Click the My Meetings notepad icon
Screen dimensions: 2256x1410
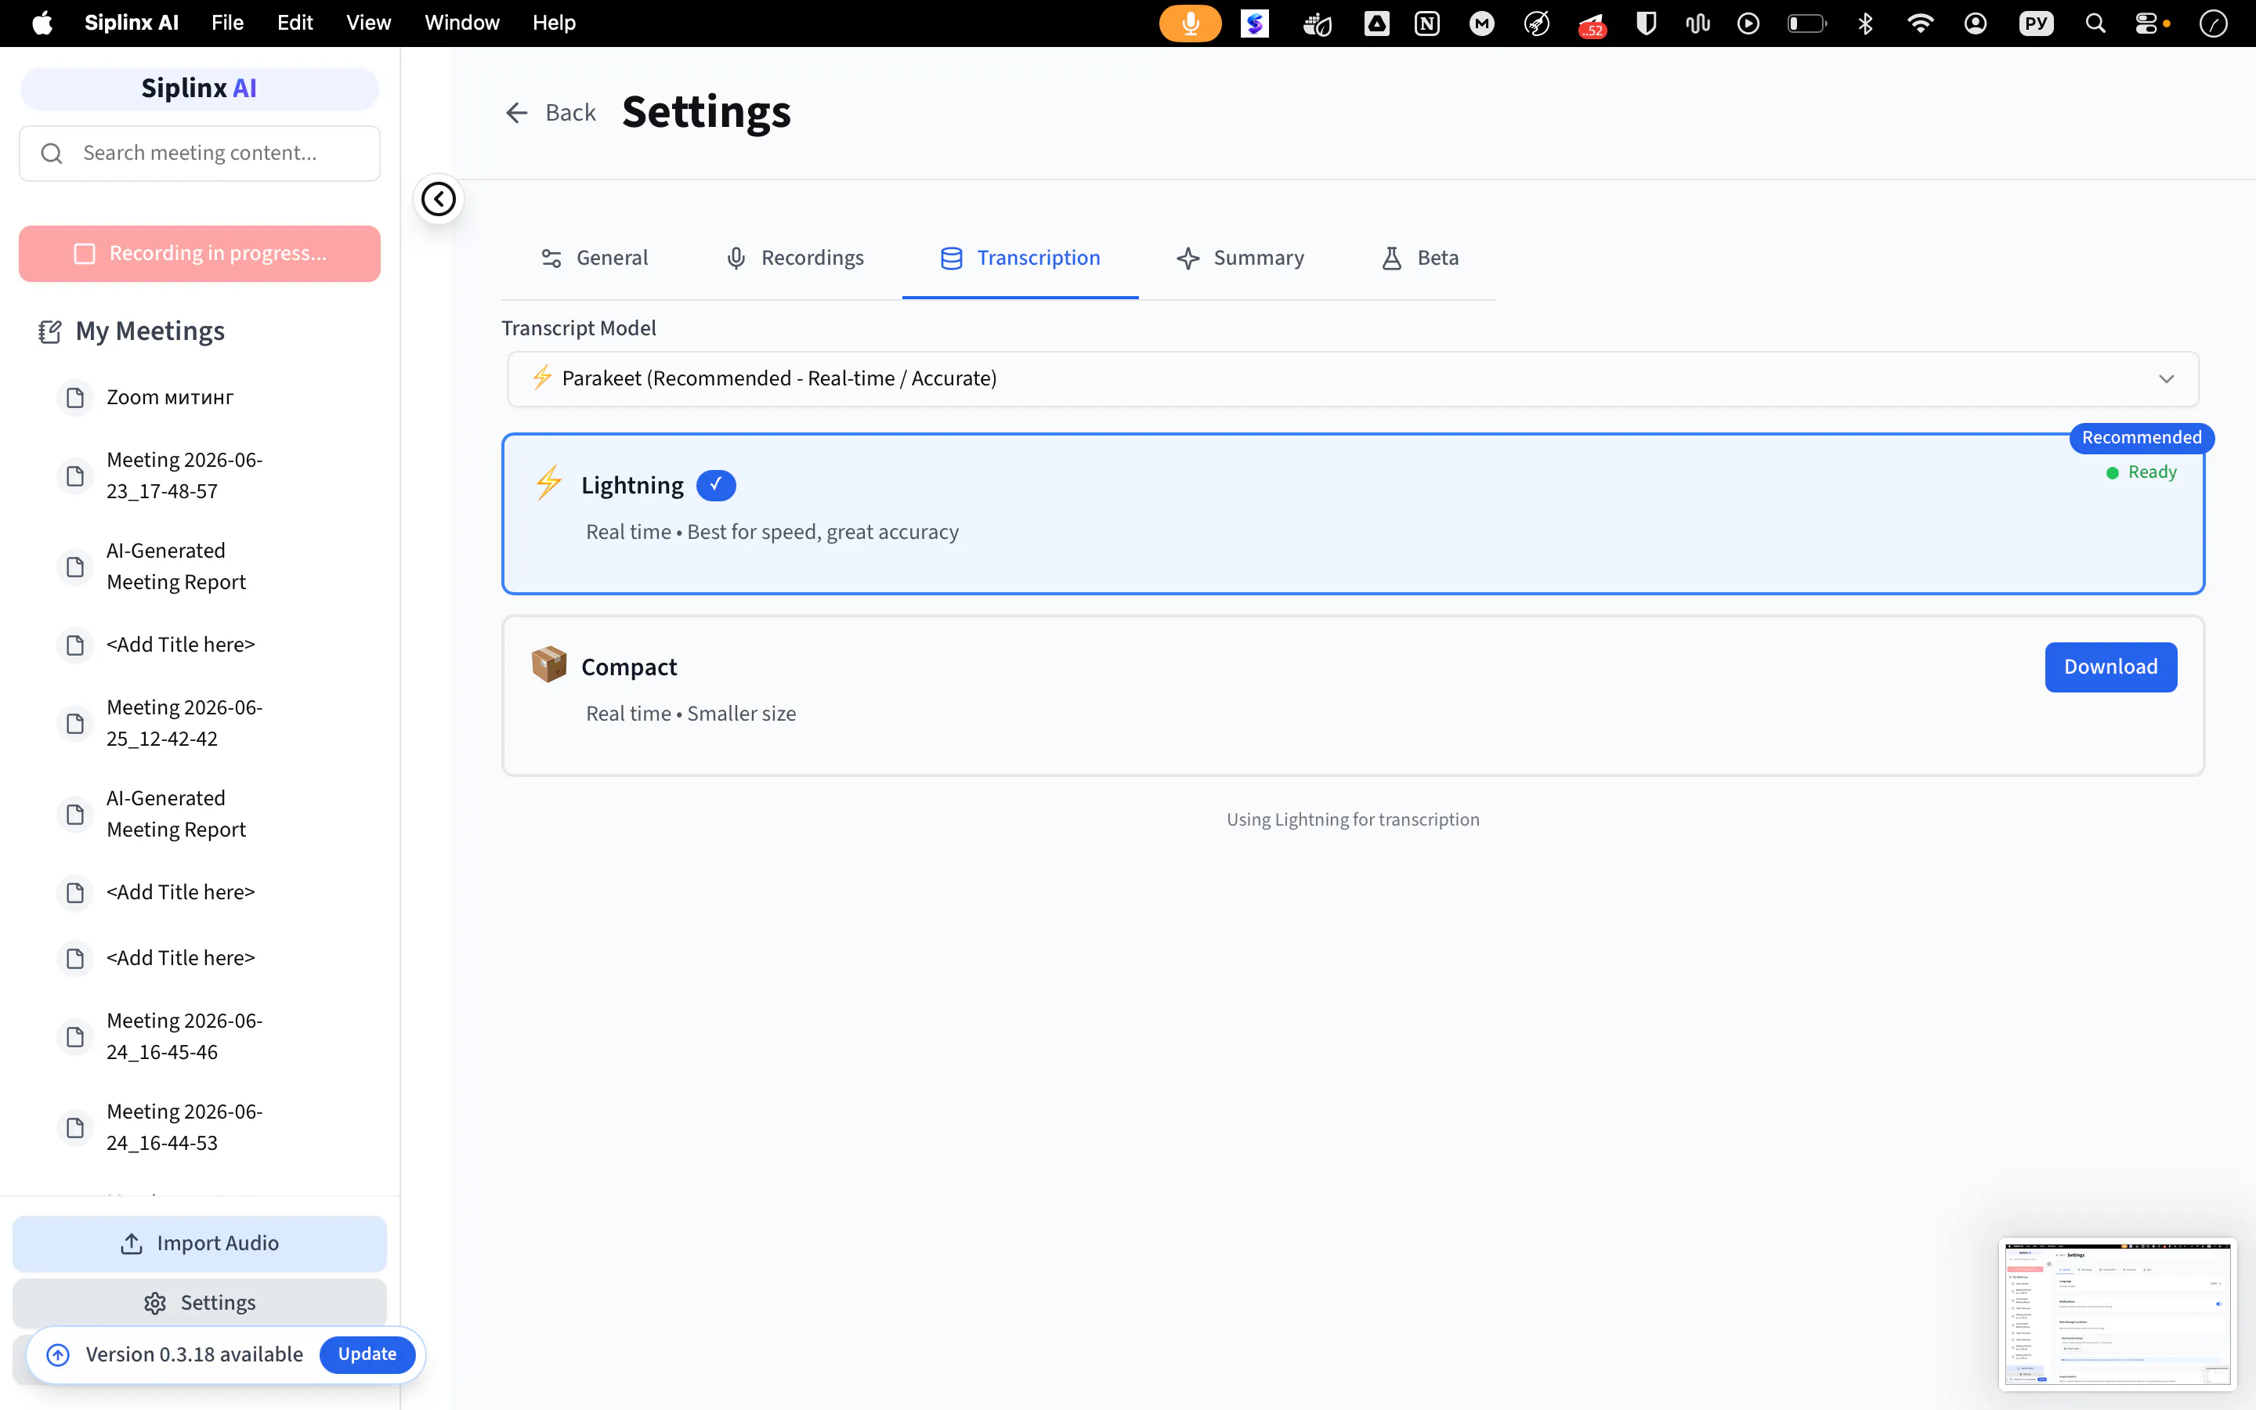coord(50,331)
